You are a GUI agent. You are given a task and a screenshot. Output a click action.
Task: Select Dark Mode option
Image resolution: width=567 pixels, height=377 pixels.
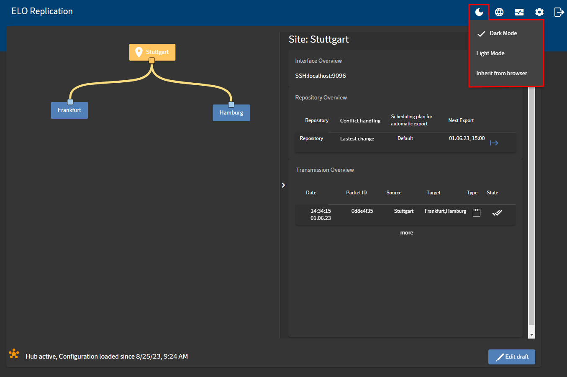point(506,33)
